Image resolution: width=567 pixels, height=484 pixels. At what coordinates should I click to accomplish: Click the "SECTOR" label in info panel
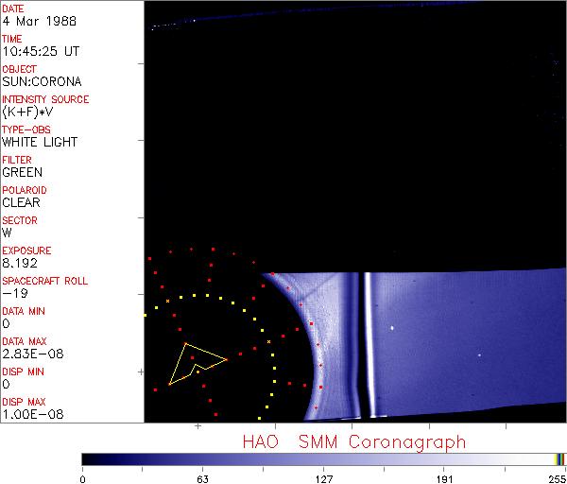20,220
